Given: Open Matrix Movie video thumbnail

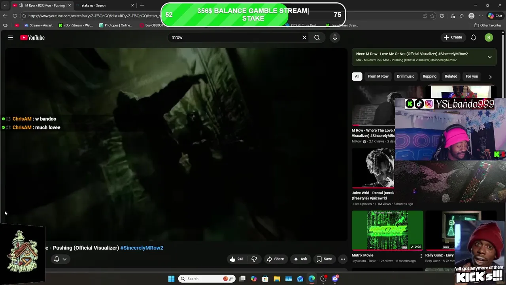Looking at the screenshot, I should click(387, 230).
